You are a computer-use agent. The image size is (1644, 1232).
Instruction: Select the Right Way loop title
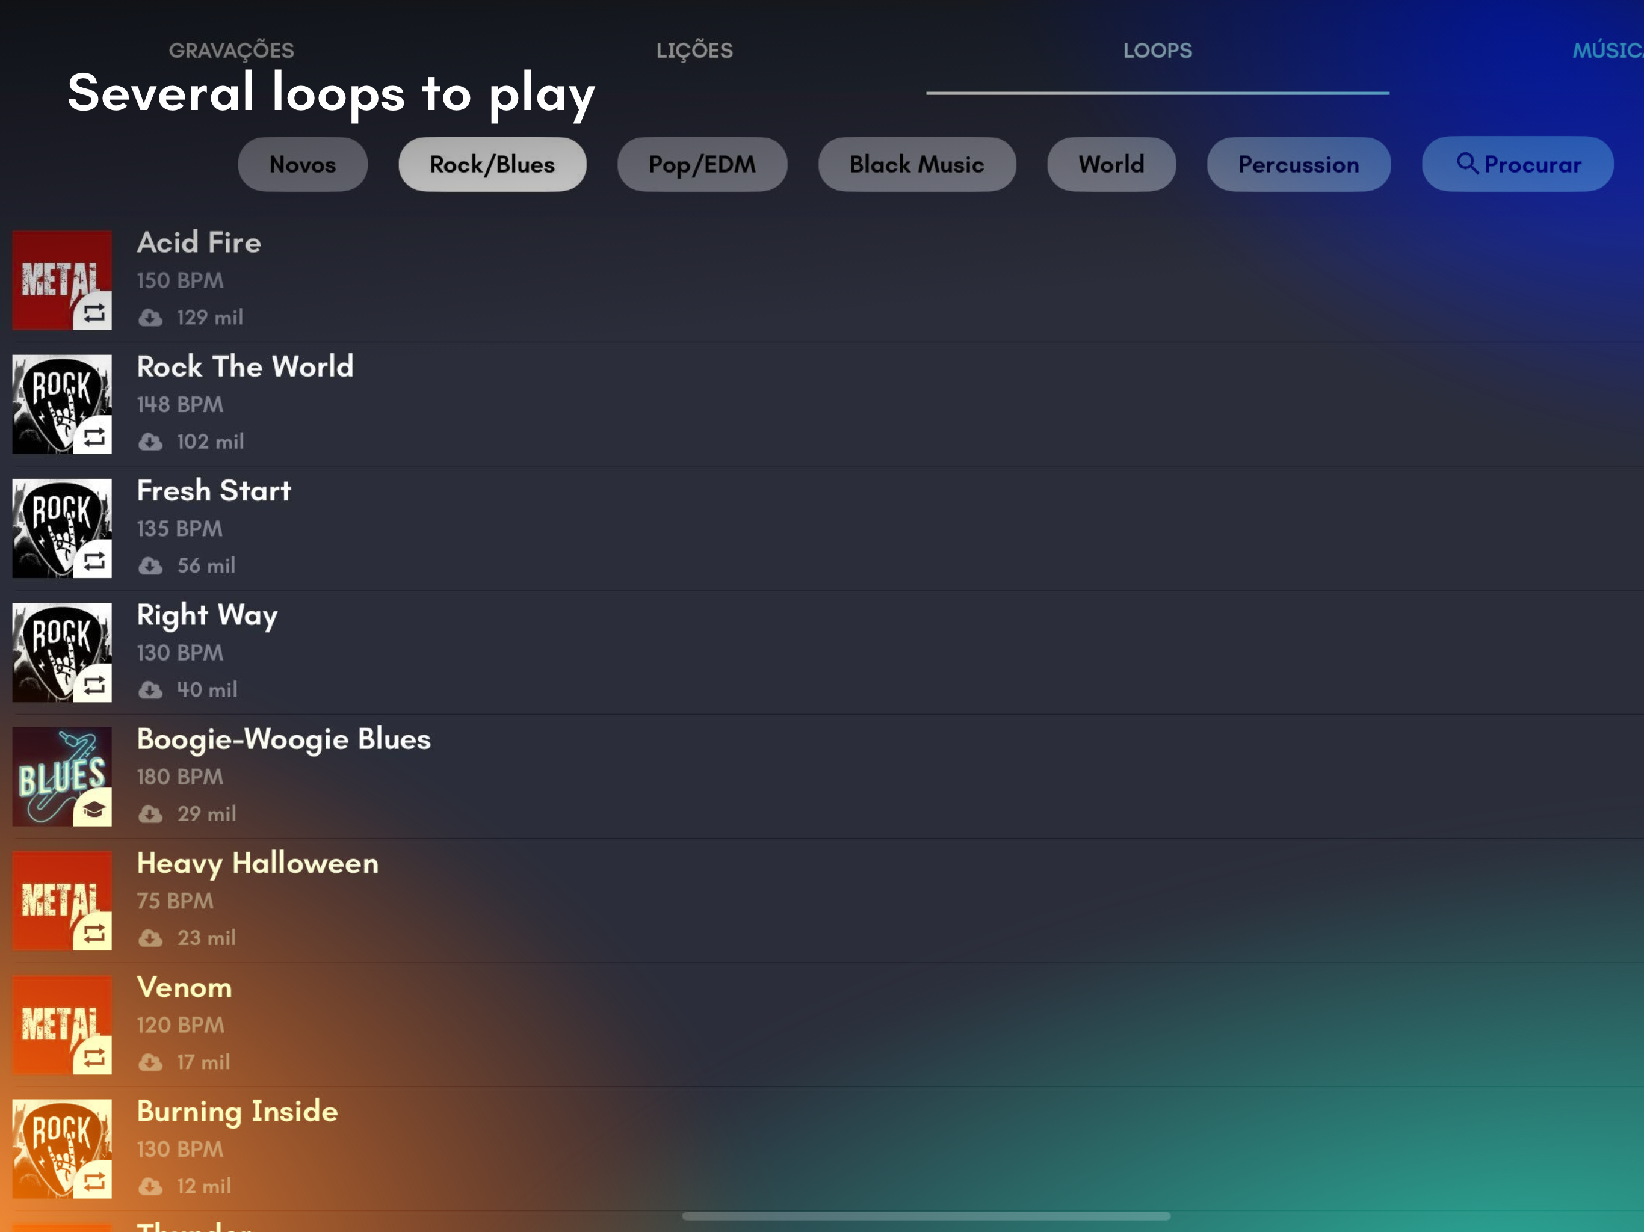[208, 615]
